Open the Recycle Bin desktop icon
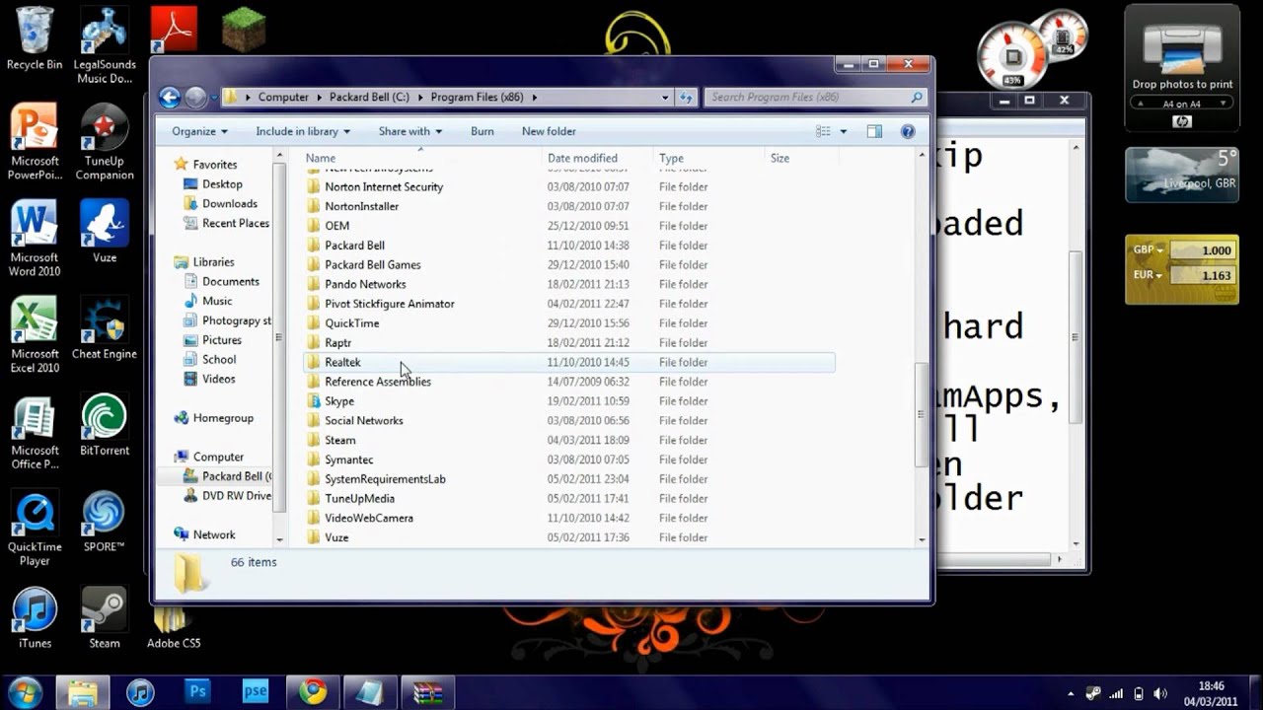The width and height of the screenshot is (1263, 710). [x=35, y=37]
